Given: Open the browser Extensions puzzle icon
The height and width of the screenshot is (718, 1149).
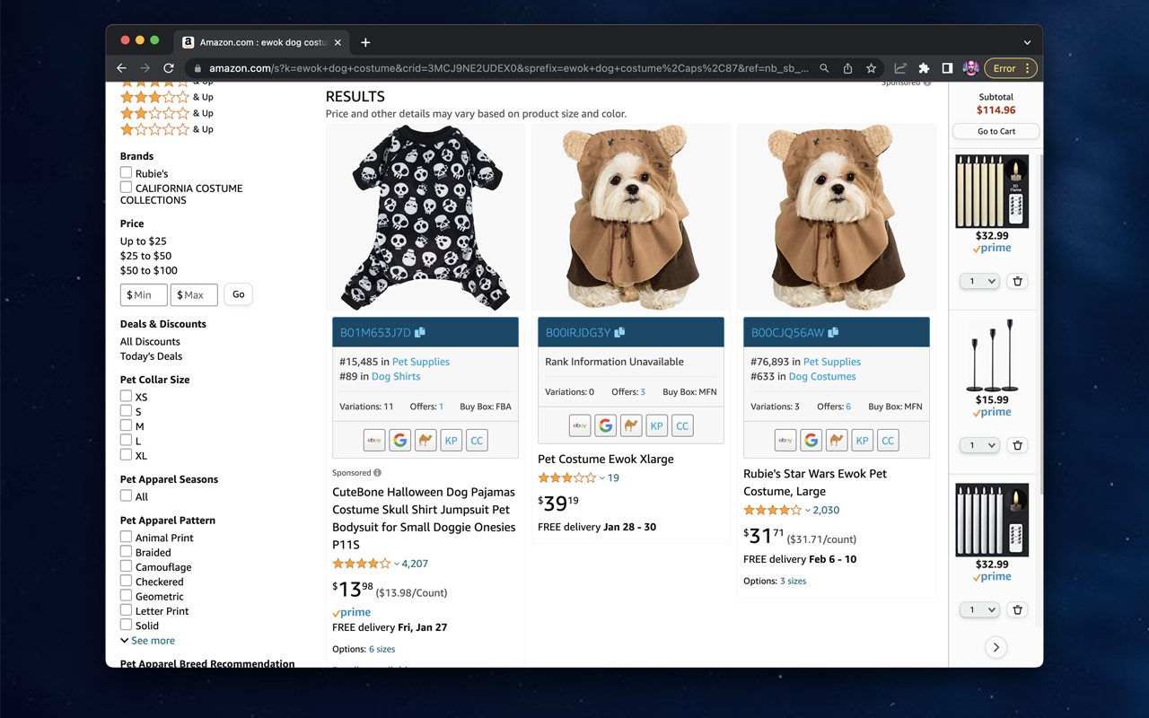Looking at the screenshot, I should click(x=924, y=68).
